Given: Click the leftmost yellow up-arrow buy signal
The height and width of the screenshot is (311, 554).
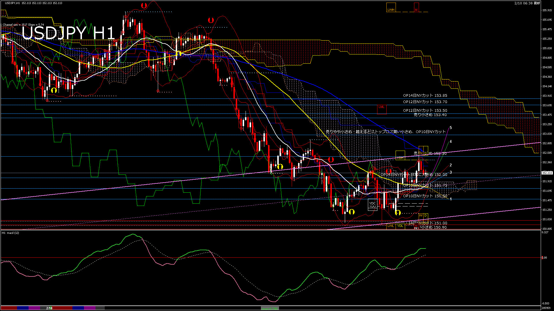Looking at the screenshot, I should pyautogui.click(x=54, y=90).
